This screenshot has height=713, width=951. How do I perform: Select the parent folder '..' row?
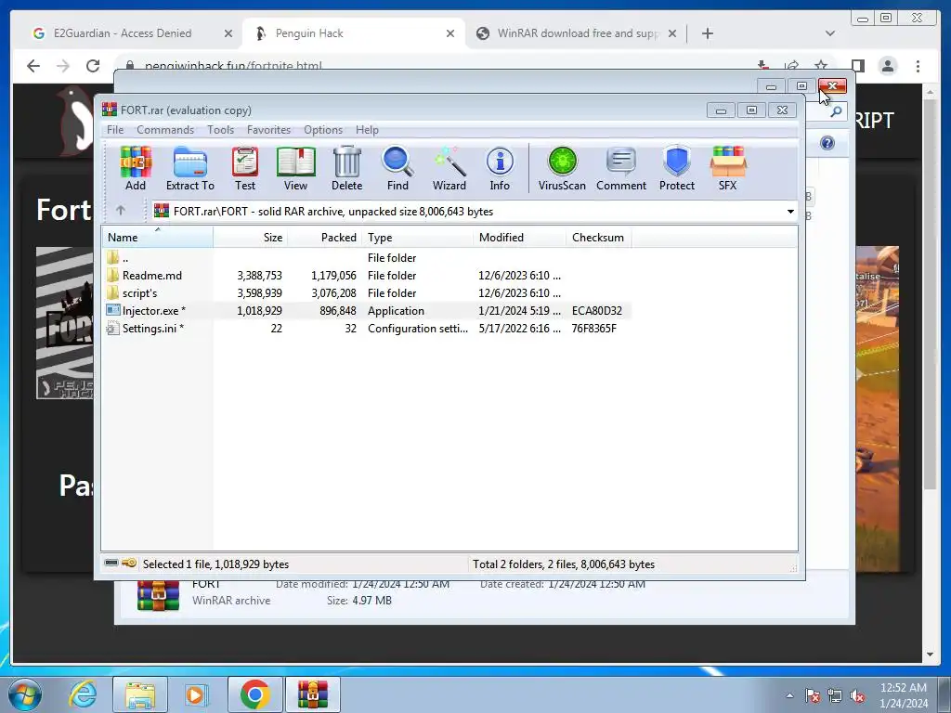(366, 258)
